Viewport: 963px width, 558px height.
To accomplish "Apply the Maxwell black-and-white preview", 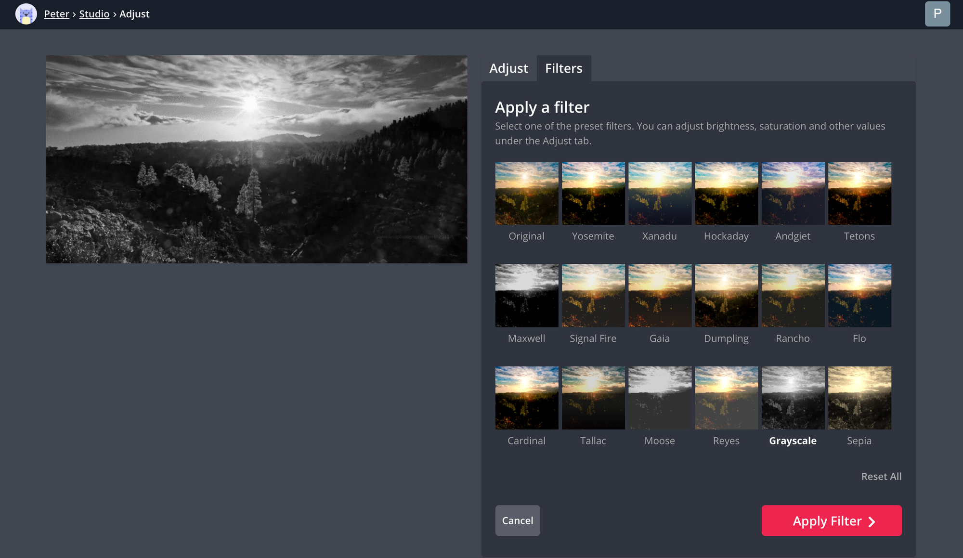I will (527, 296).
